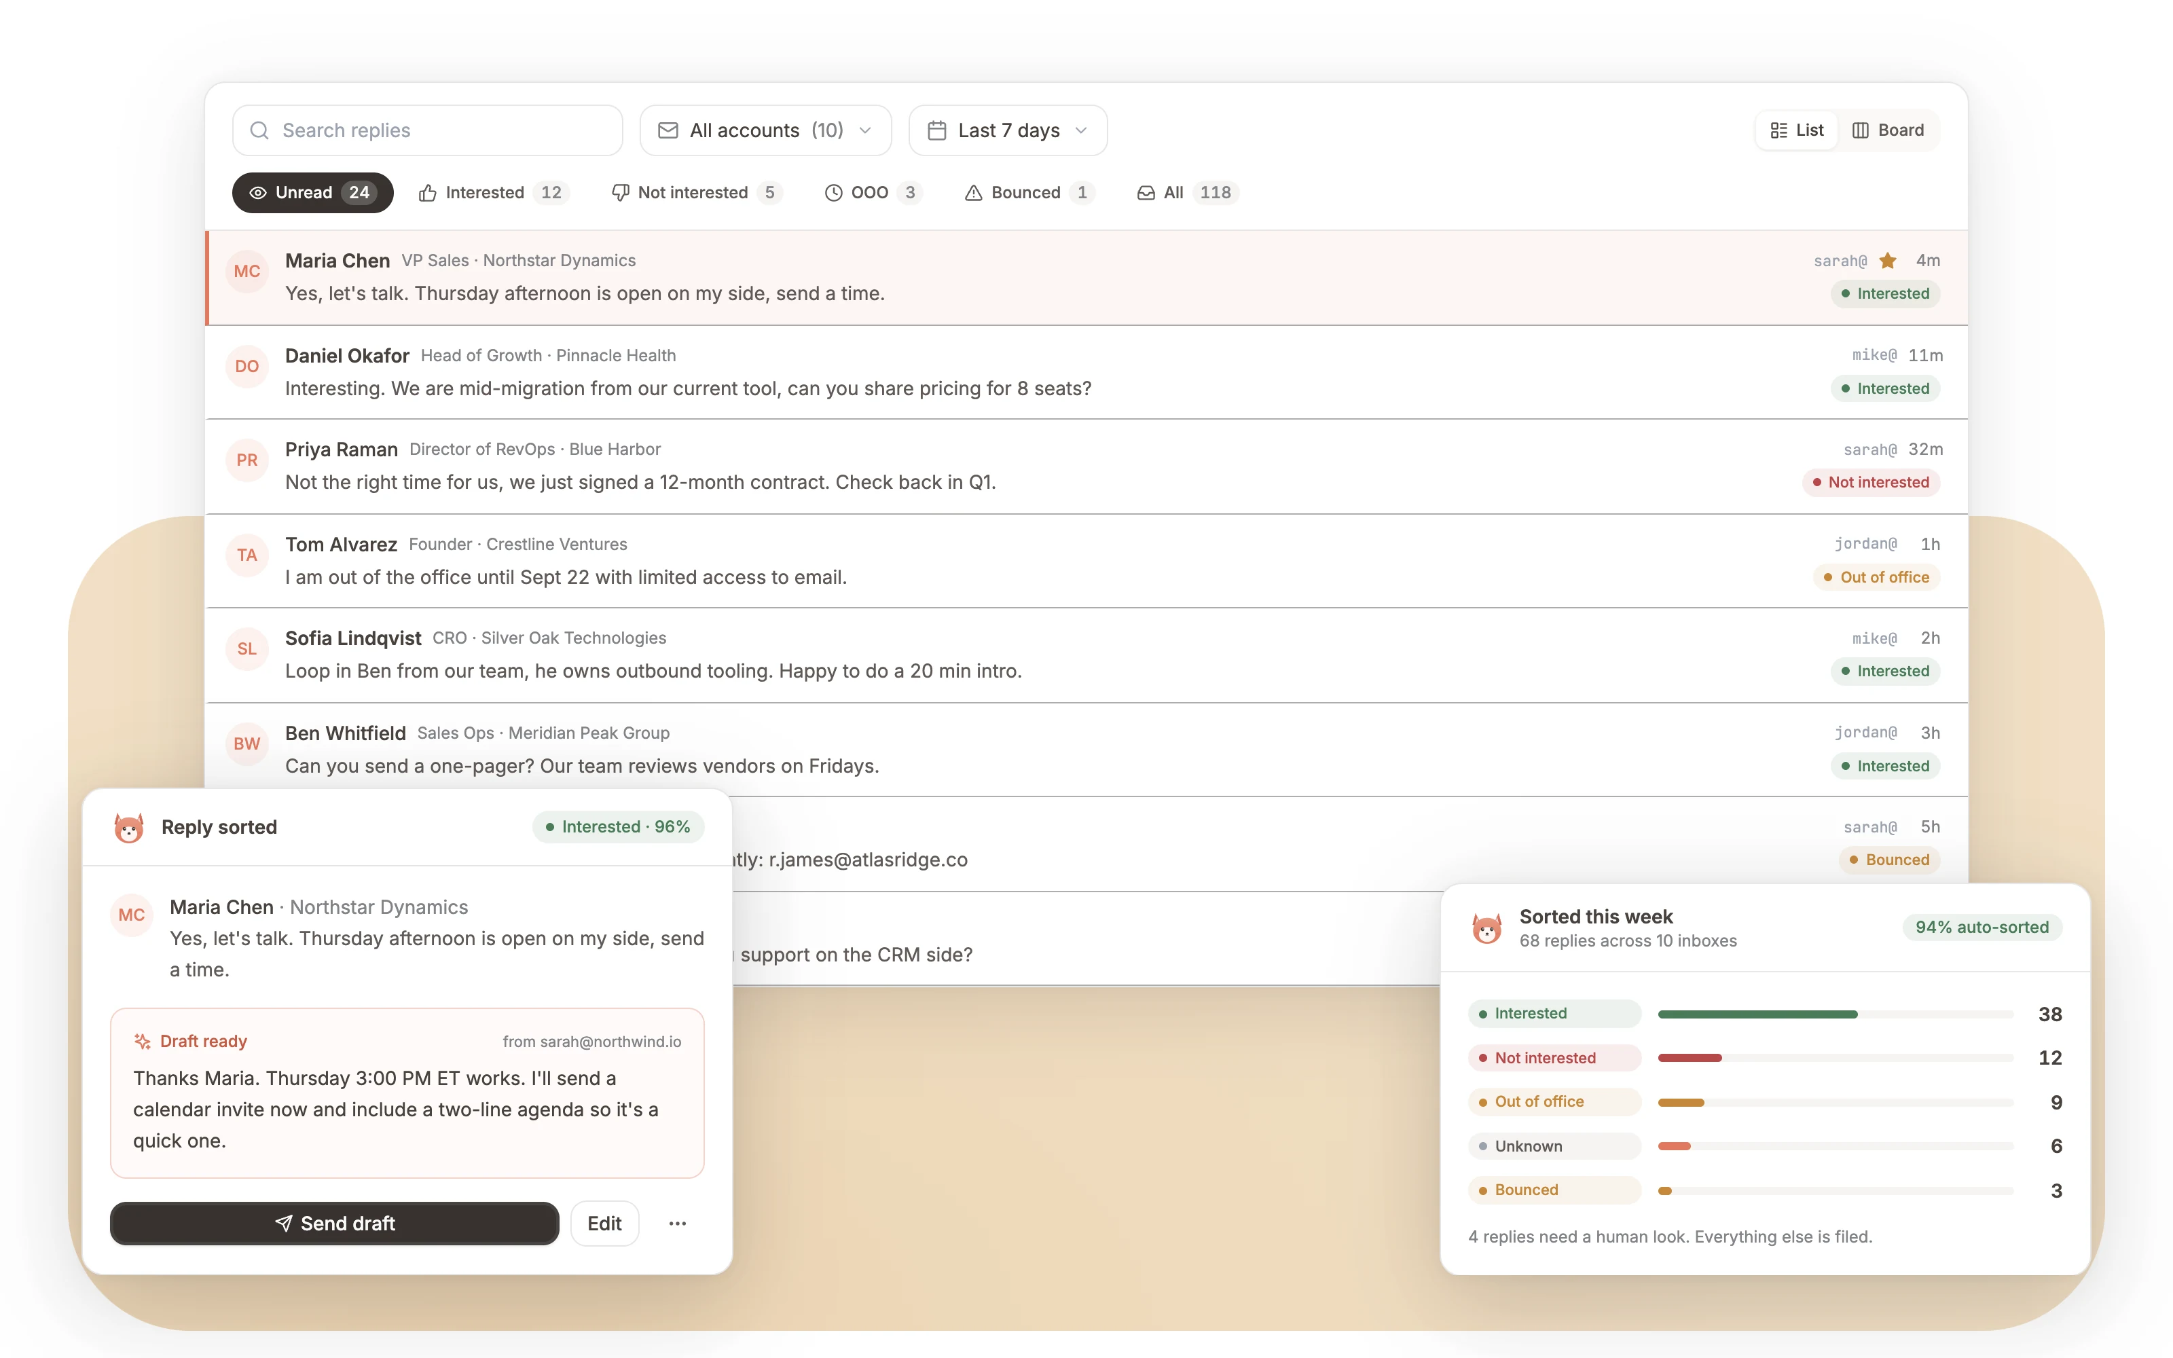Open the Last 7 days date dropdown
This screenshot has width=2173, height=1358.
[x=1008, y=130]
